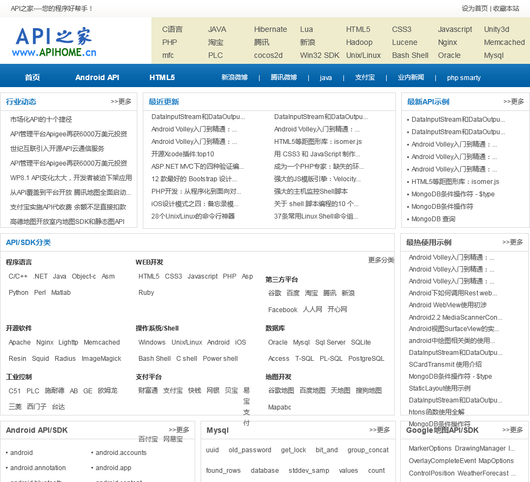
Task: Open 谷歌地图 under 地图开发
Action: tap(281, 391)
